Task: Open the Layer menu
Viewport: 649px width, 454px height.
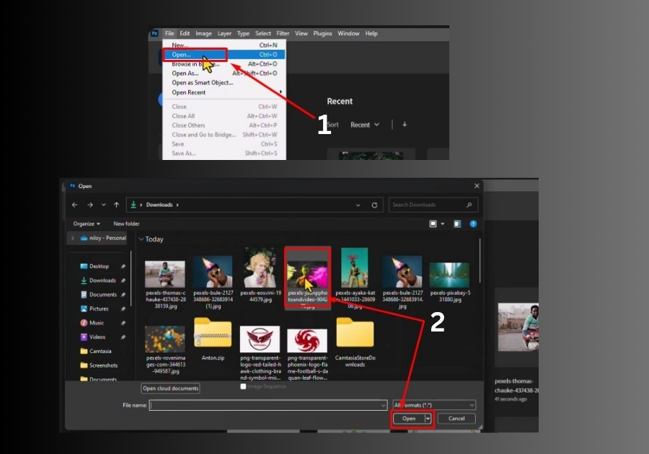Action: point(224,33)
